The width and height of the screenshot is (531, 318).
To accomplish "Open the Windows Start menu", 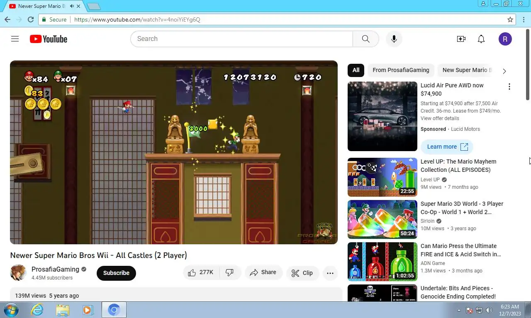I will [x=10, y=310].
